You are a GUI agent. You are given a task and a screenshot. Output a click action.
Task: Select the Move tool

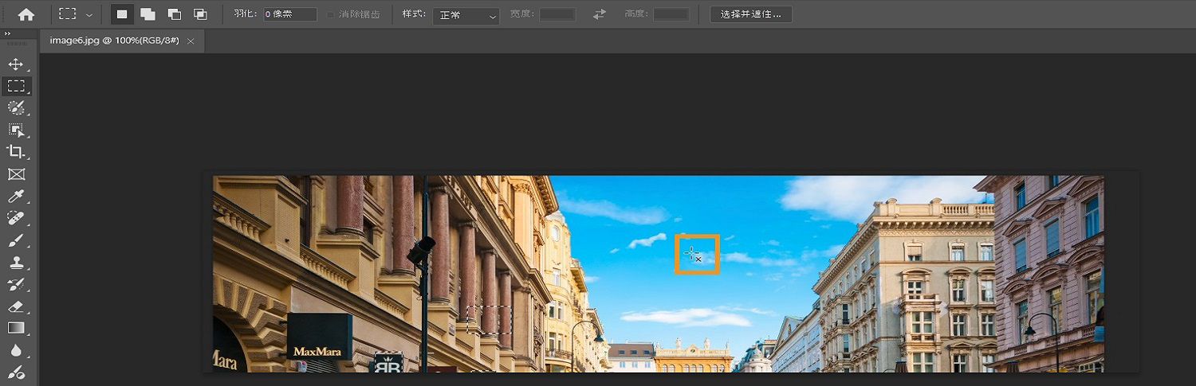pos(16,64)
